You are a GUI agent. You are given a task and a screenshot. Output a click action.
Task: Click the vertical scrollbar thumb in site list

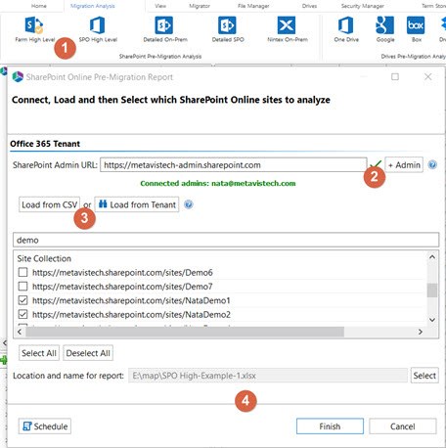pyautogui.click(x=432, y=291)
